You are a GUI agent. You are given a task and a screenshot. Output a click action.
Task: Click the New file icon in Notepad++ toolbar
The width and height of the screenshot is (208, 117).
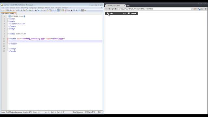click(x=3, y=10)
